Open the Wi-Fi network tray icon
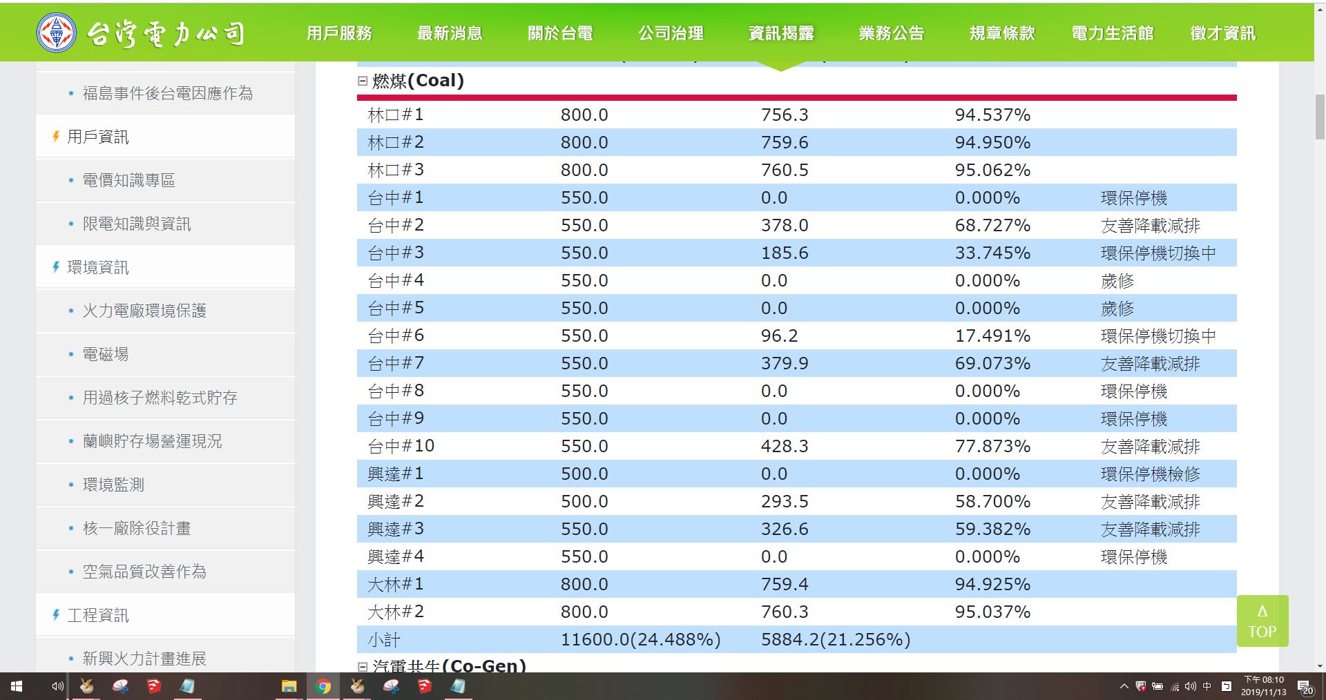 coord(1175,686)
